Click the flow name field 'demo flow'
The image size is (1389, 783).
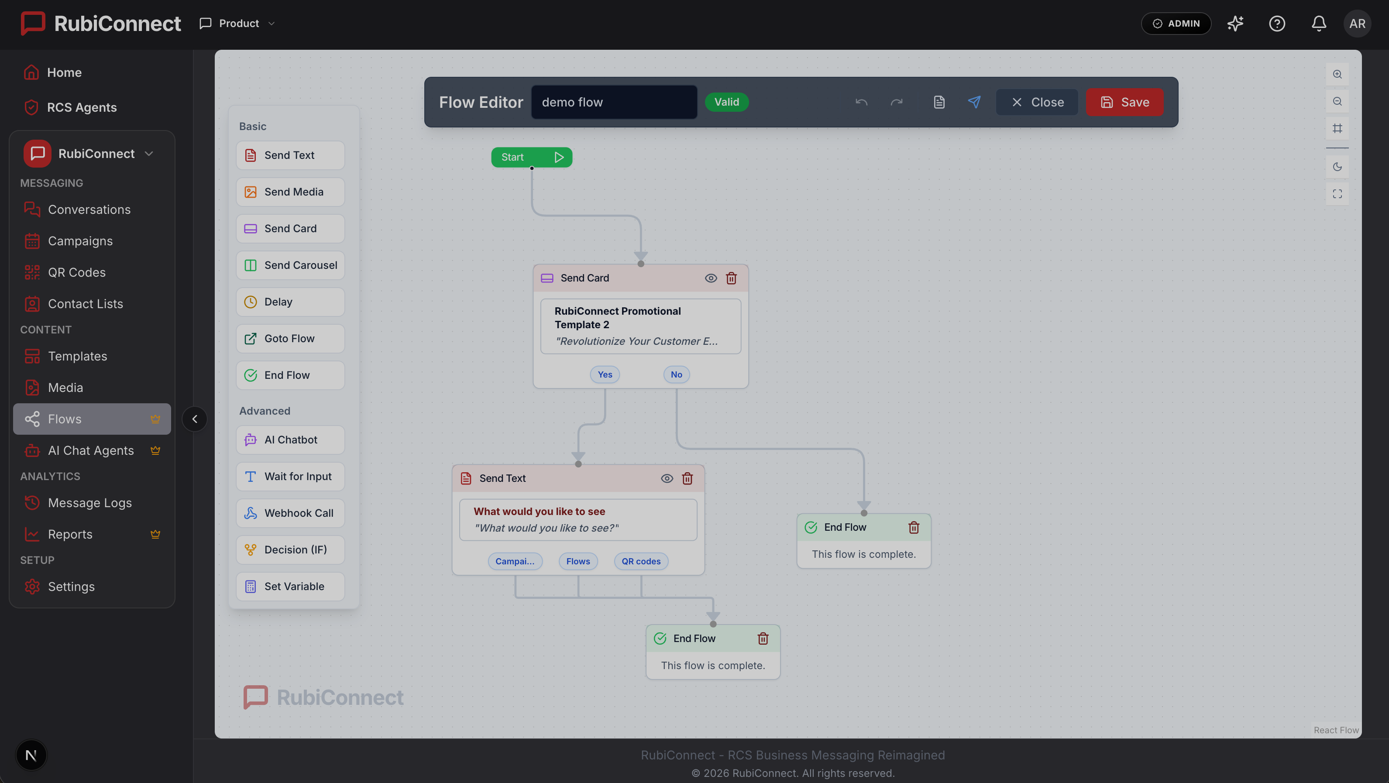[614, 102]
